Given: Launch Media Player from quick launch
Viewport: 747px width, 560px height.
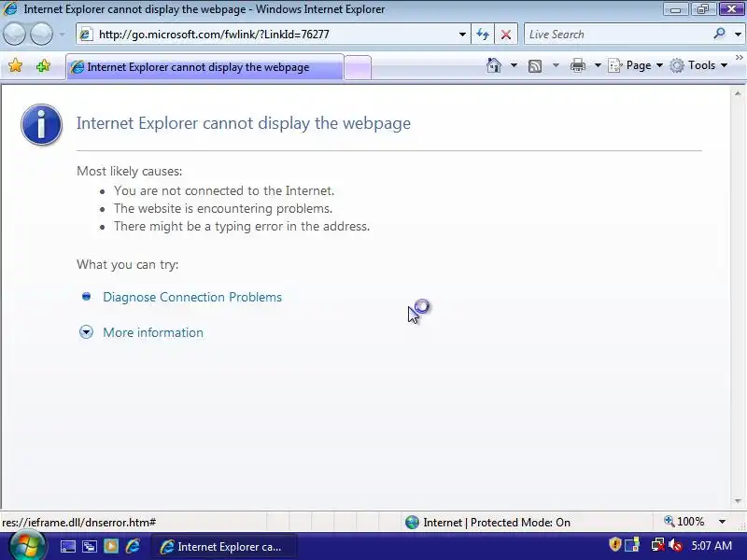Looking at the screenshot, I should pyautogui.click(x=111, y=546).
